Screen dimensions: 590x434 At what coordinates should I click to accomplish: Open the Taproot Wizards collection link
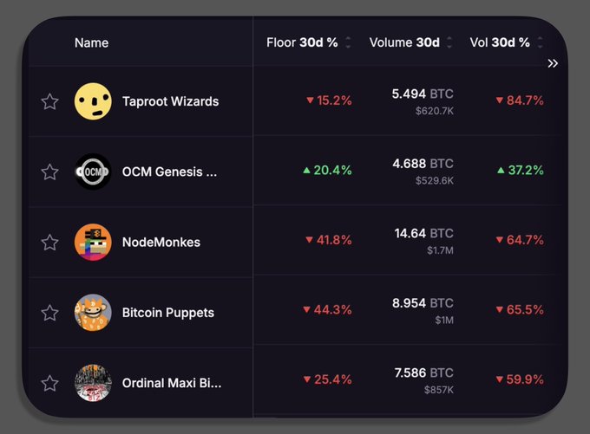170,101
